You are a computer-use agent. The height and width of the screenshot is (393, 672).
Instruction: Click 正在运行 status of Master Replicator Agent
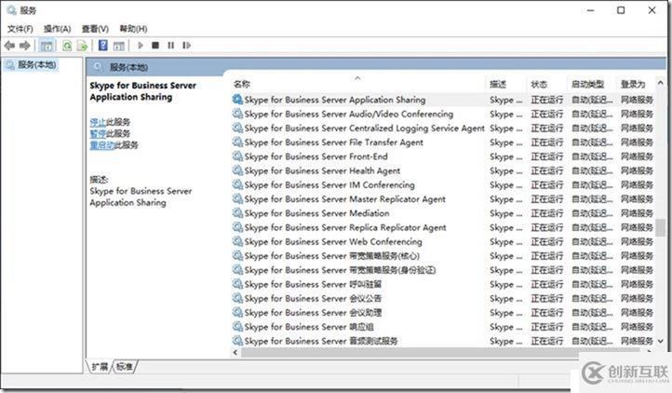click(547, 199)
